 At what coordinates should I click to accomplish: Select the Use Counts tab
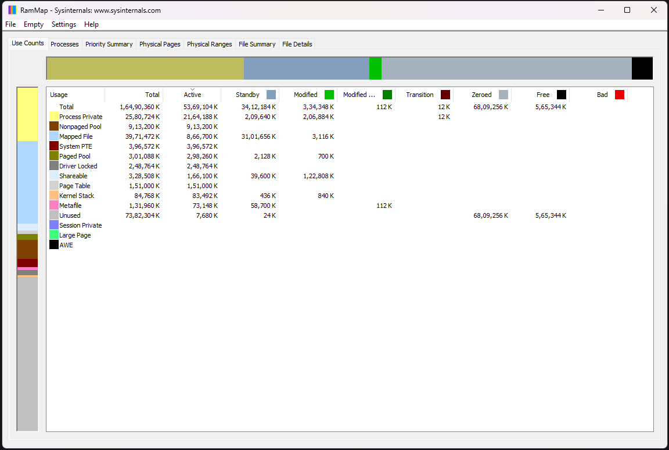28,43
